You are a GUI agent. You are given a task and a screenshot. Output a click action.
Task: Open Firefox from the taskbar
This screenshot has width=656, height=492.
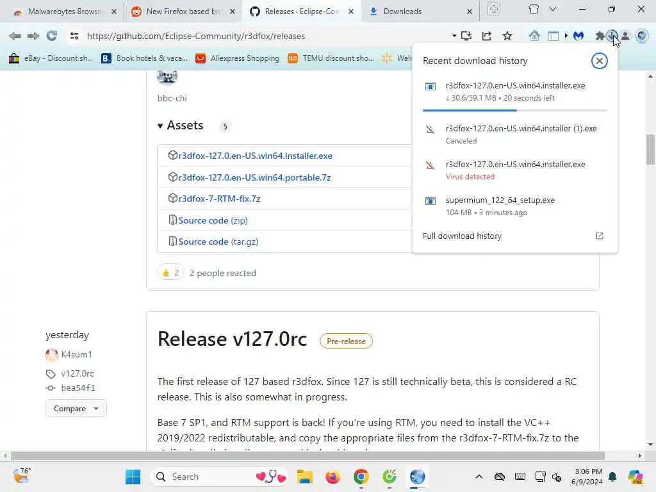coord(332,477)
